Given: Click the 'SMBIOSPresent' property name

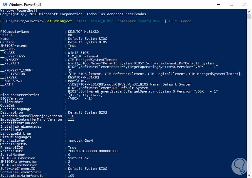Looking at the screenshot, I should point(13,46).
